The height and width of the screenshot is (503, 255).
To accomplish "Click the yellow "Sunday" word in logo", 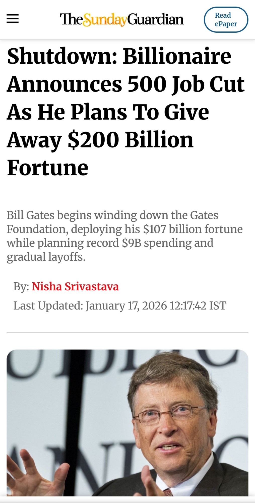I will click(x=105, y=20).
